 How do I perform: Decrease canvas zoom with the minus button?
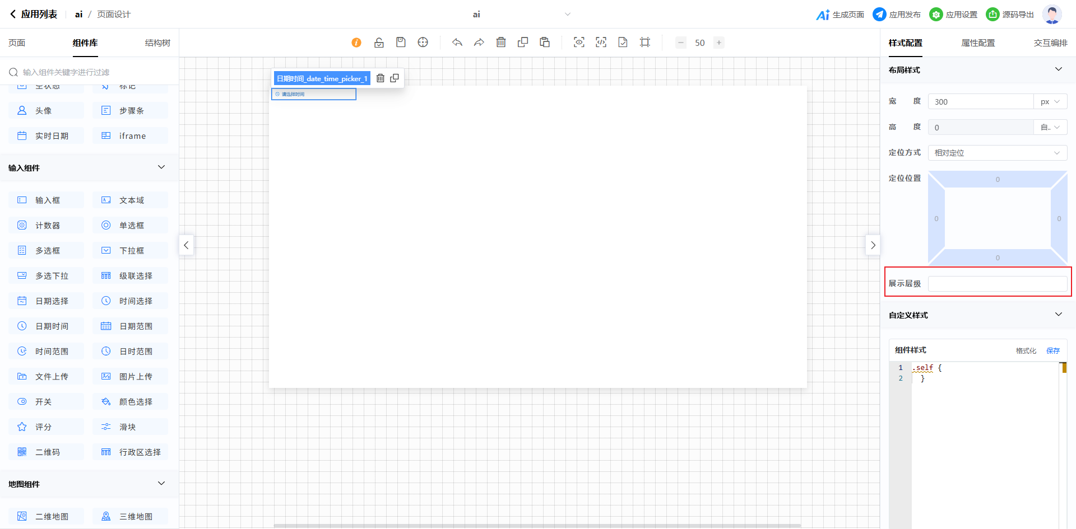click(x=681, y=43)
